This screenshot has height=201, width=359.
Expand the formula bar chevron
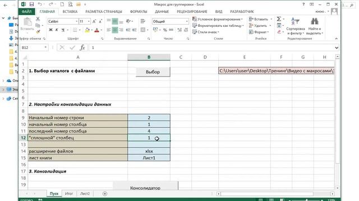pyautogui.click(x=337, y=47)
